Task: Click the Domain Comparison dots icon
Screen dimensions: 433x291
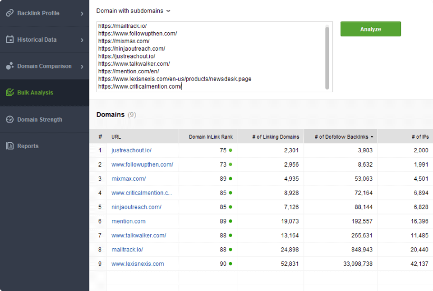Action: pos(10,66)
